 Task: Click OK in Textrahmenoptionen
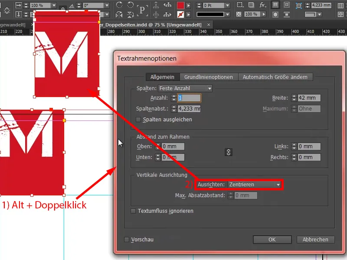coord(272,240)
